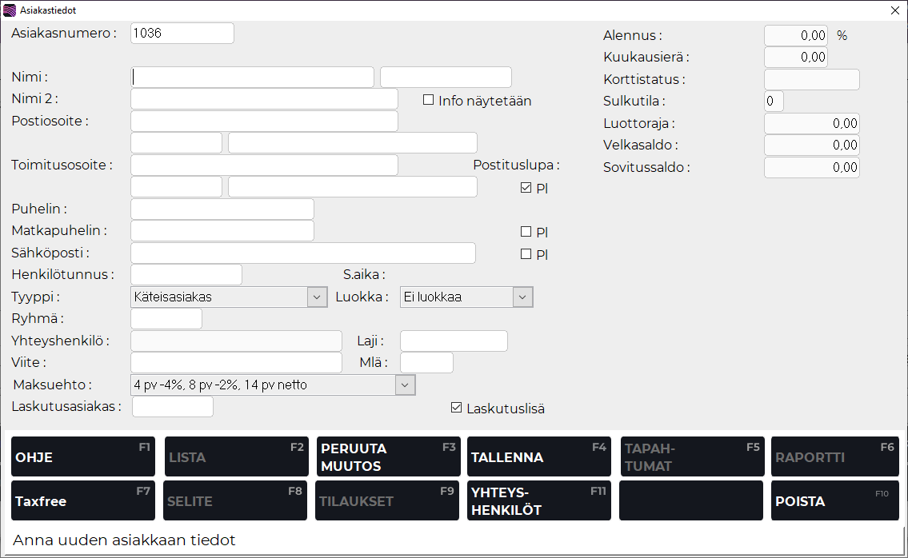Open the TILAUKSET orders view

pyautogui.click(x=386, y=500)
